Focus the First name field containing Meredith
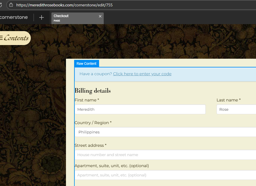Viewport: 256px width, 186px height. 140,109
